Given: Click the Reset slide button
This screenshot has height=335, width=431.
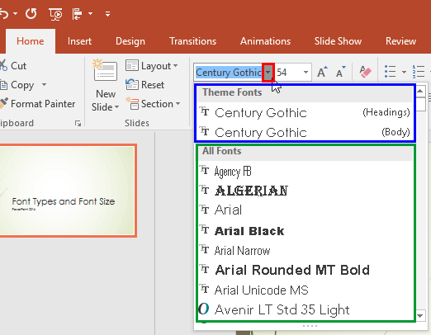Looking at the screenshot, I should pyautogui.click(x=144, y=85).
